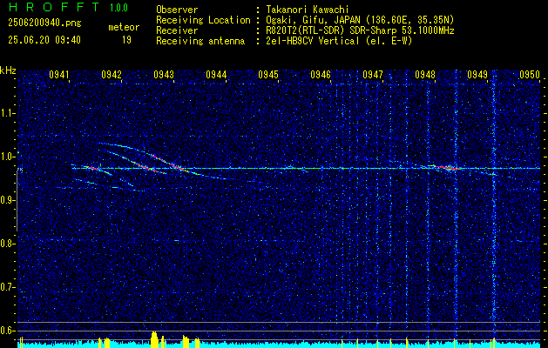
Task: Click time marker 0949
Action: (477, 74)
